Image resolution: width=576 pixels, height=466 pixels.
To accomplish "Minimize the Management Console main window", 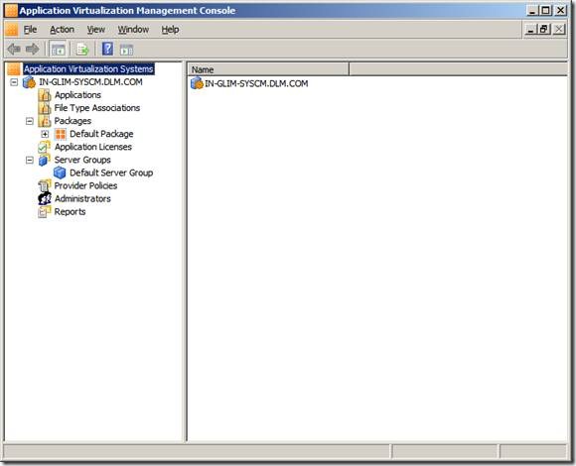I will click(x=532, y=10).
